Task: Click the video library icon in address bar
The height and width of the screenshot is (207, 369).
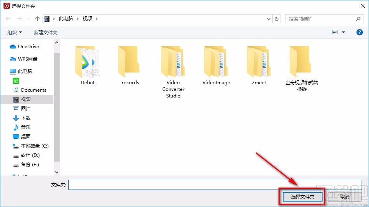Action: pos(47,19)
